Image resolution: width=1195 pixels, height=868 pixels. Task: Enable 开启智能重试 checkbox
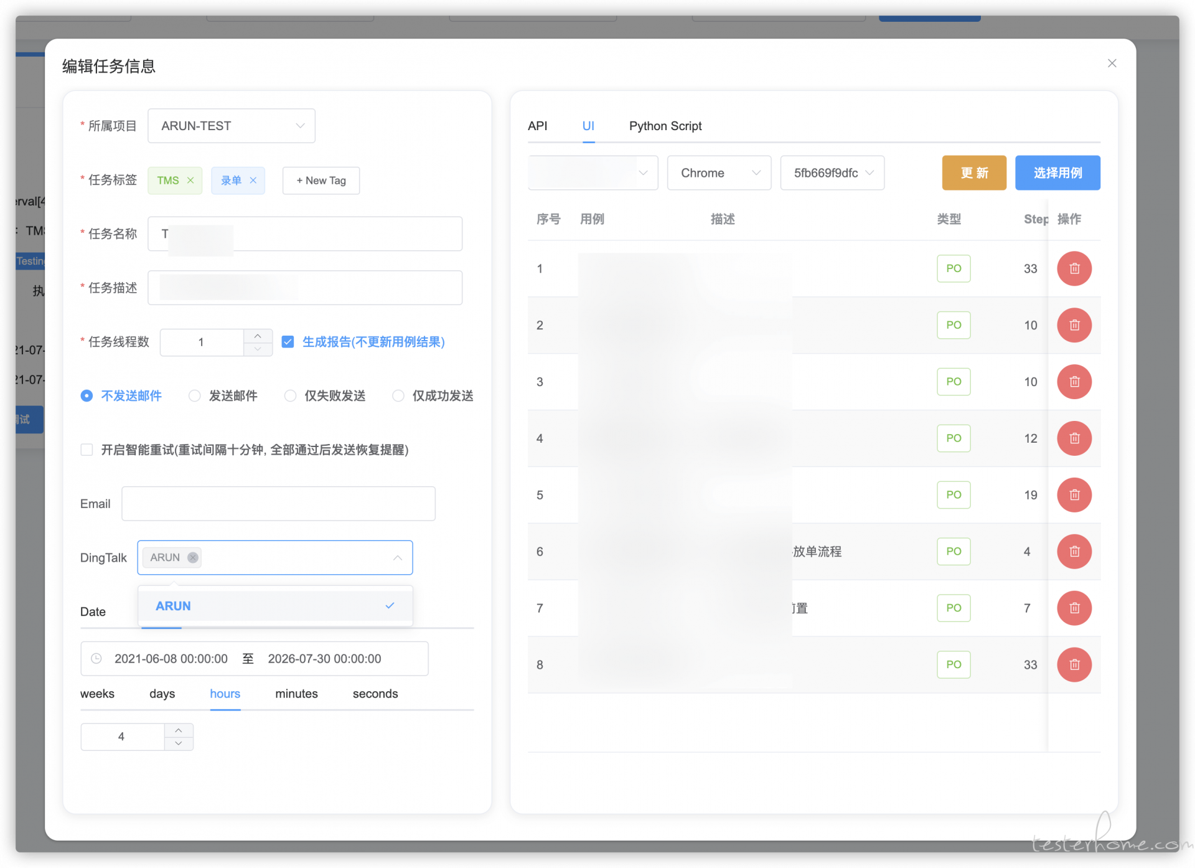coord(87,450)
